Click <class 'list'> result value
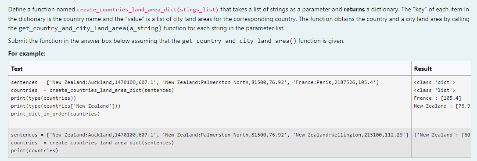Viewport: 477px width, 161px height. pyautogui.click(x=435, y=91)
